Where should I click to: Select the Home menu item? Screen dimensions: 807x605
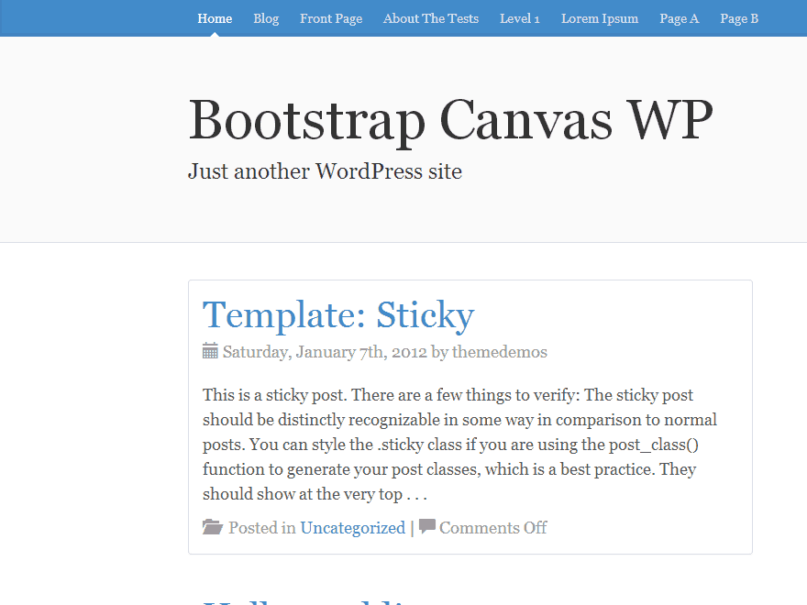pos(215,17)
